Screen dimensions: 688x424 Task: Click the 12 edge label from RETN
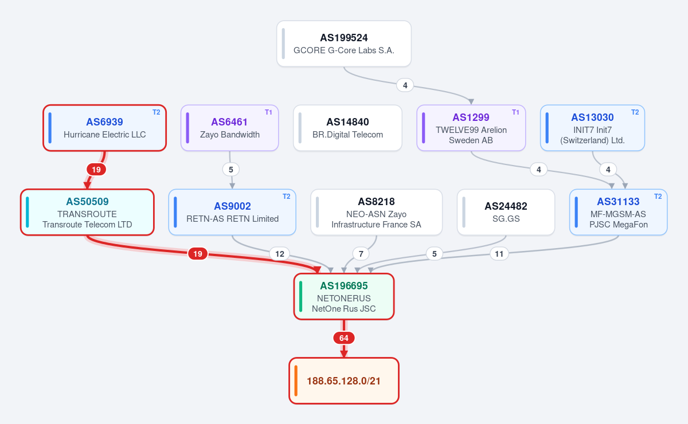click(x=280, y=254)
